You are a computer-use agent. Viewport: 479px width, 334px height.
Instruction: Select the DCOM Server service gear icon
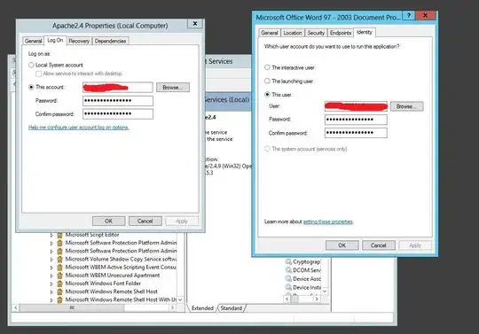click(288, 270)
